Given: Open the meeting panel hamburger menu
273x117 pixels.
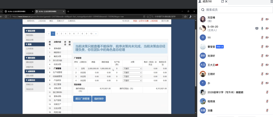Looking at the screenshot, I should [x=271, y=2].
